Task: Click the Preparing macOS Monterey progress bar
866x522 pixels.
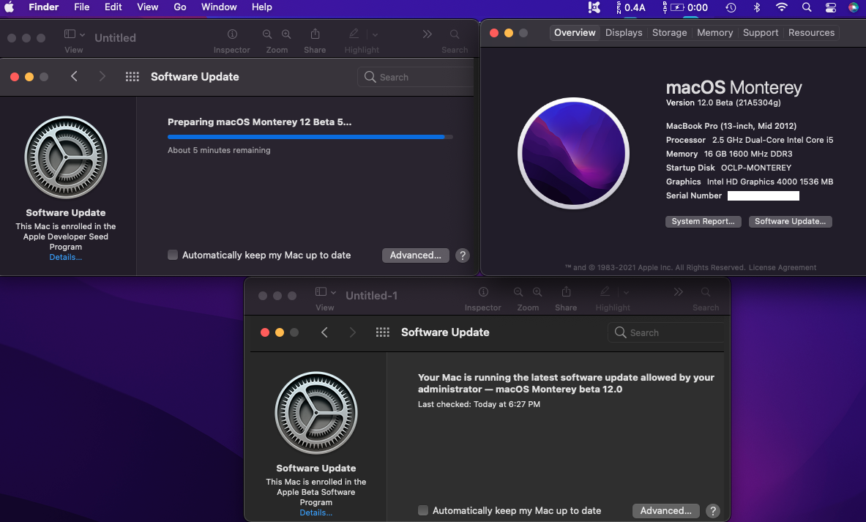Action: [310, 136]
